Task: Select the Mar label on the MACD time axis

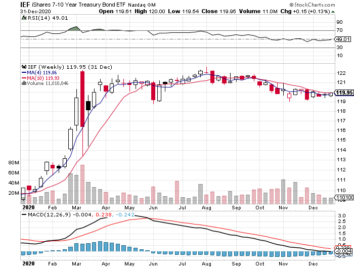Action: 78,263
